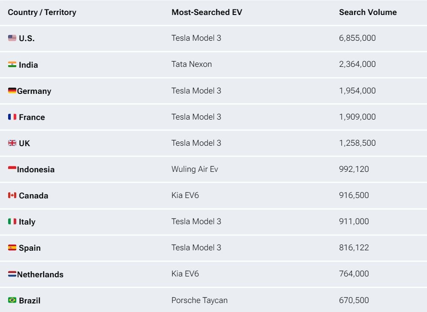Image resolution: width=427 pixels, height=312 pixels.
Task: Click the Canada flag icon
Action: coord(12,195)
